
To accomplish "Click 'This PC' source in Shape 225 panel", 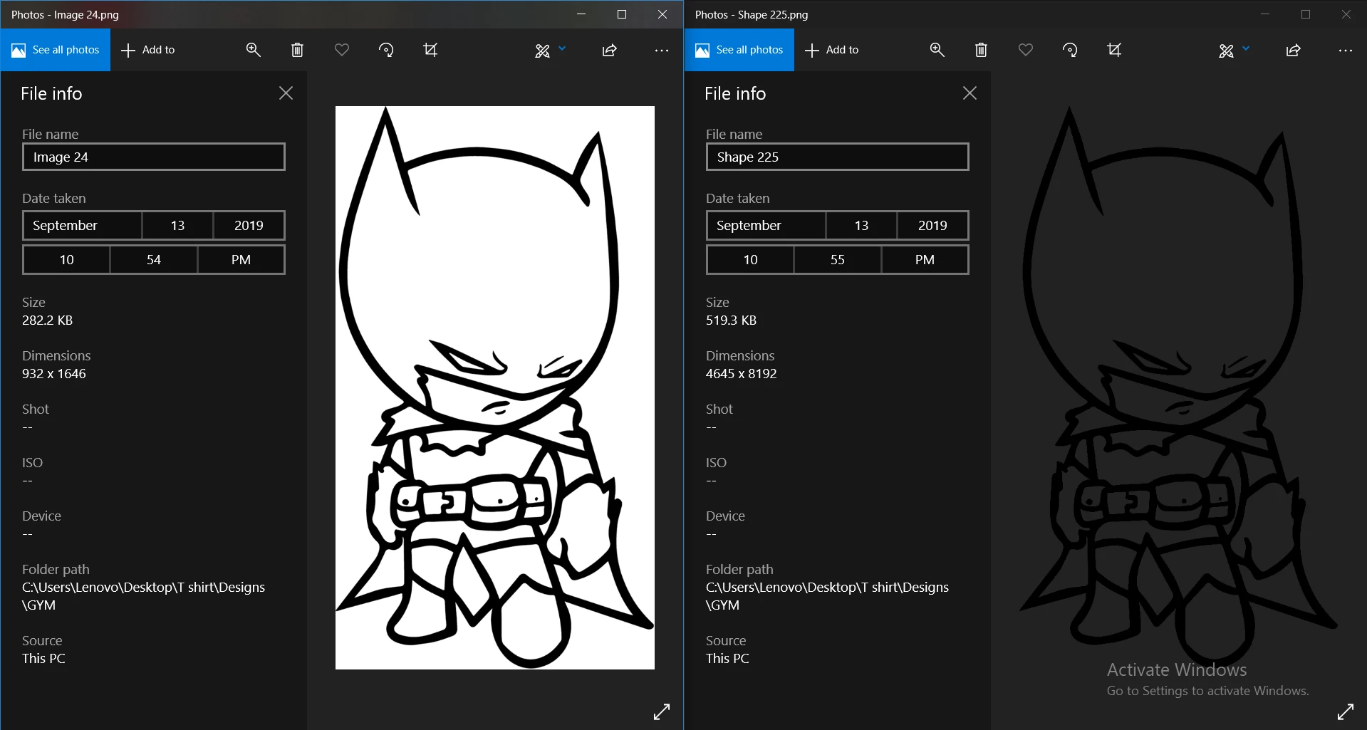I will pyautogui.click(x=727, y=659).
